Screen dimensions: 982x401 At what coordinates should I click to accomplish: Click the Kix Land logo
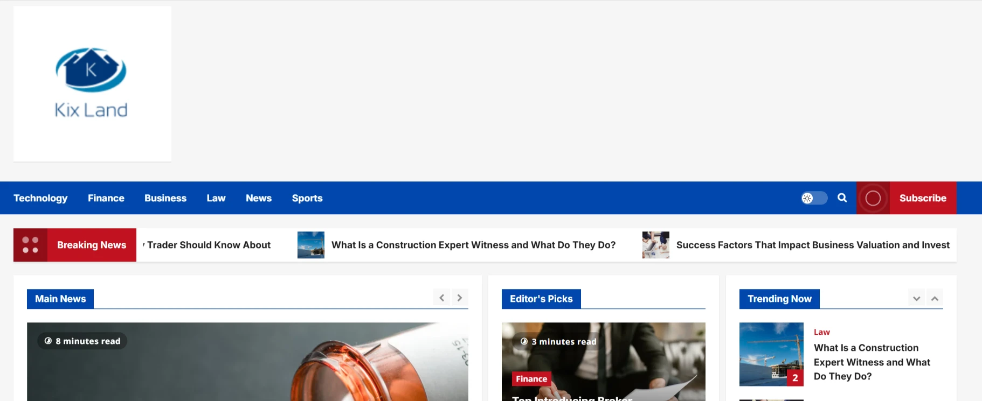92,83
